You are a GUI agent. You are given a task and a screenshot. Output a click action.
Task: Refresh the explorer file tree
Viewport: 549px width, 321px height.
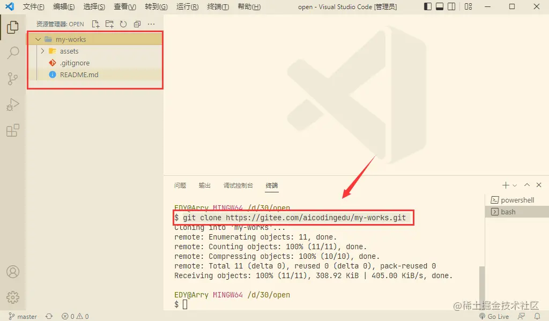[123, 24]
